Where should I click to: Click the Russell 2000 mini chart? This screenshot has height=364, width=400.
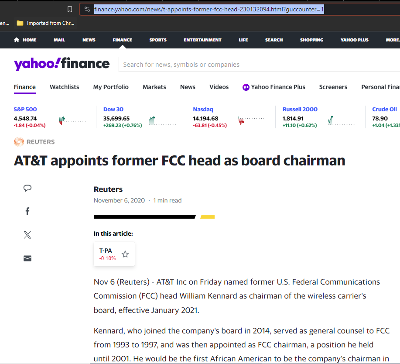click(342, 120)
